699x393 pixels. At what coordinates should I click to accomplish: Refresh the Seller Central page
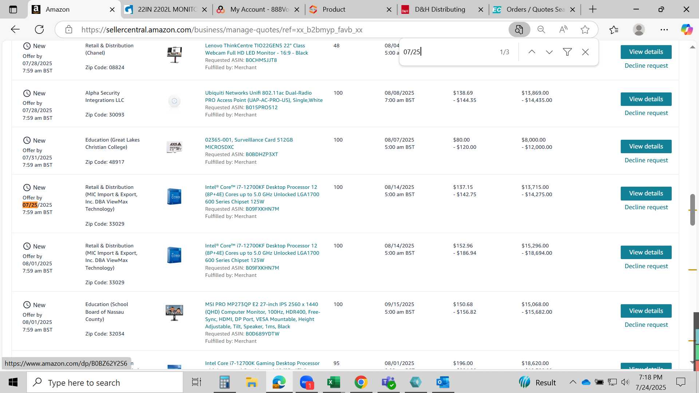click(39, 29)
